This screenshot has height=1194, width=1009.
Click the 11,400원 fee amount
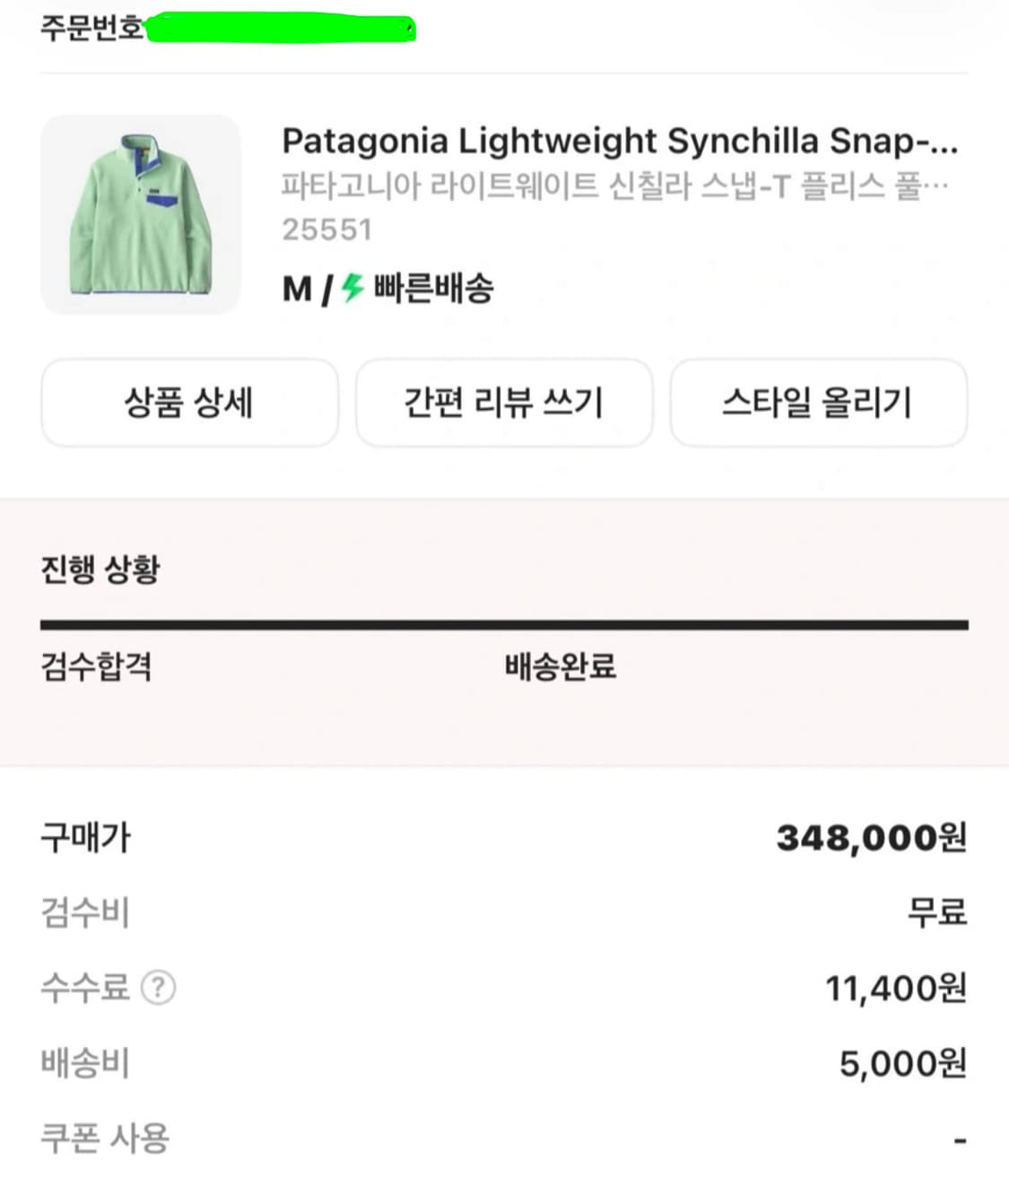[x=895, y=988]
